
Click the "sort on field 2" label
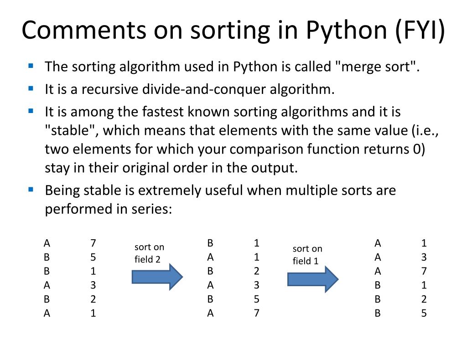(x=149, y=253)
